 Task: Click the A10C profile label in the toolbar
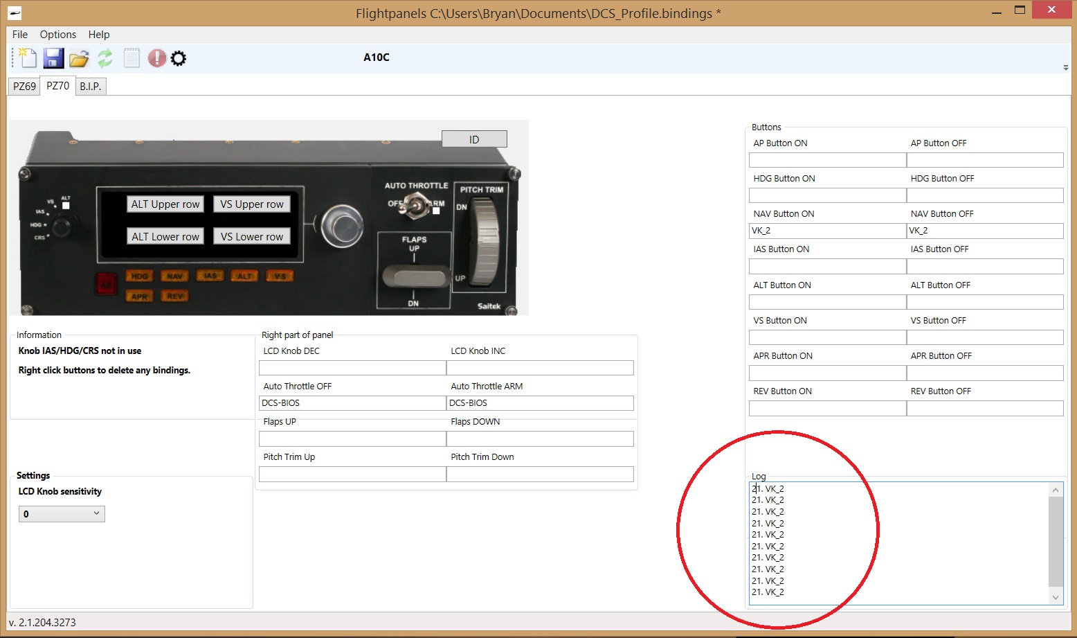[377, 57]
